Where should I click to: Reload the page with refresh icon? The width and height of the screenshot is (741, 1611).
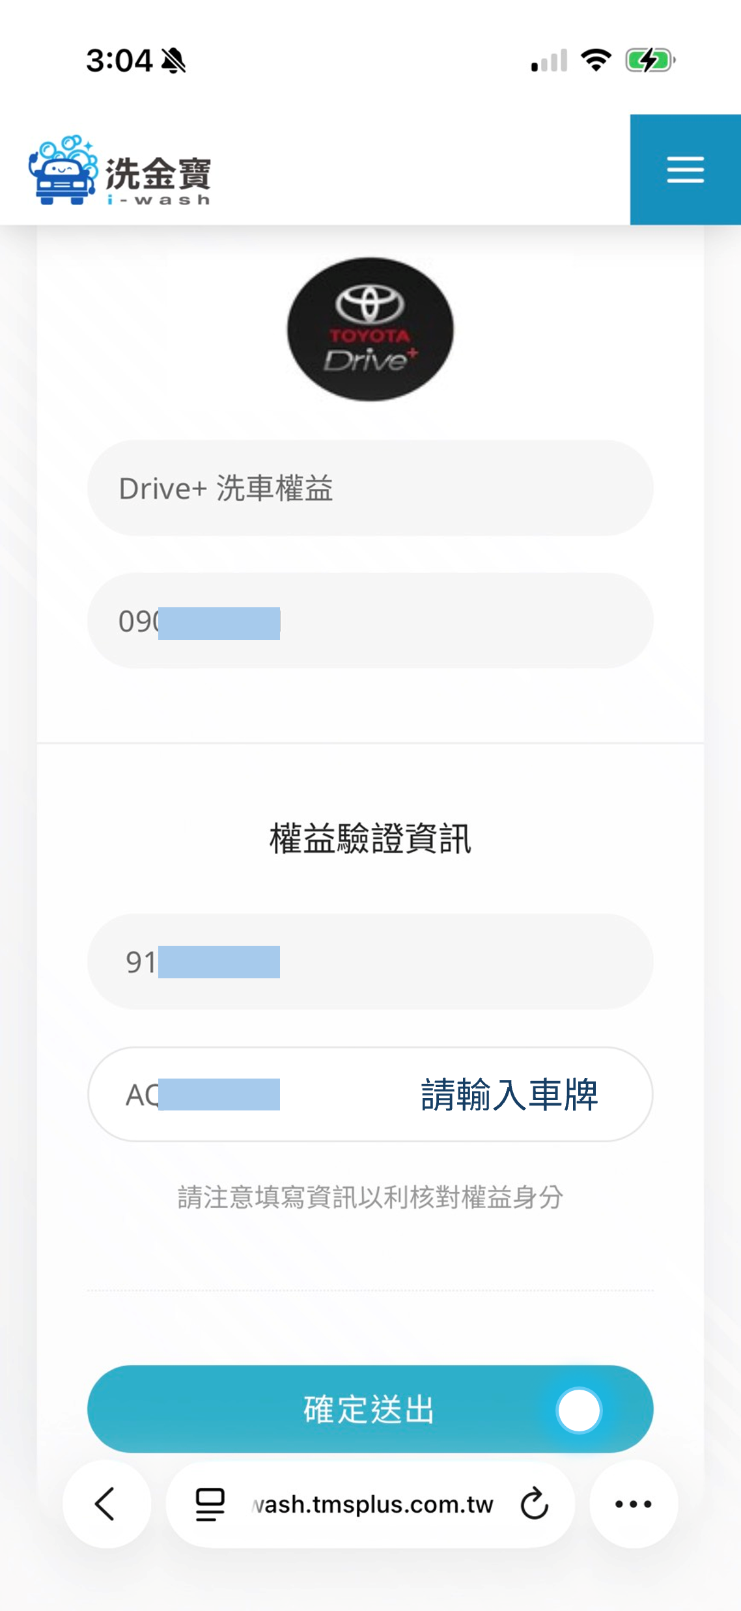pos(535,1504)
